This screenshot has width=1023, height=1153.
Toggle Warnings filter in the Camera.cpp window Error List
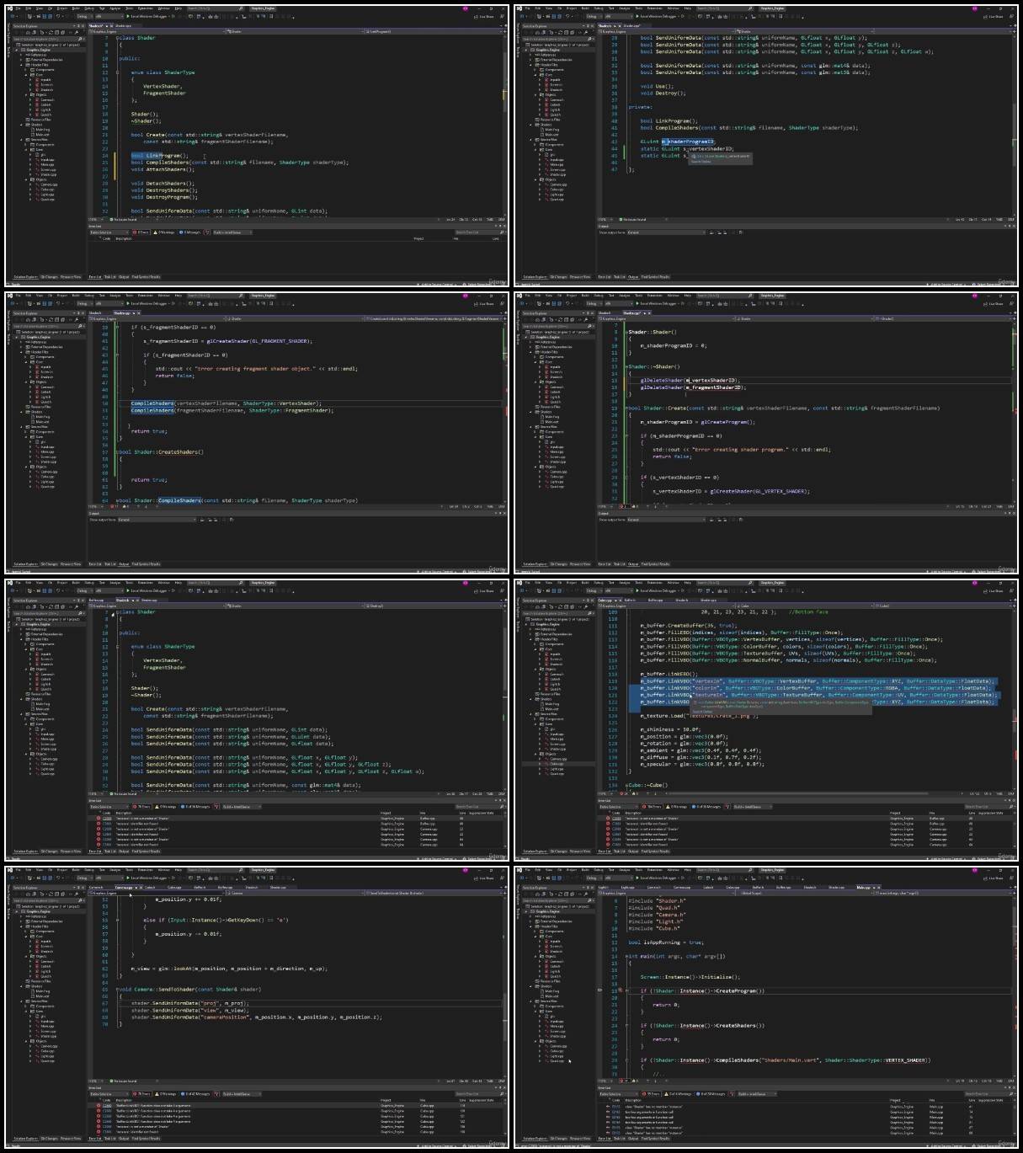[x=165, y=1094]
